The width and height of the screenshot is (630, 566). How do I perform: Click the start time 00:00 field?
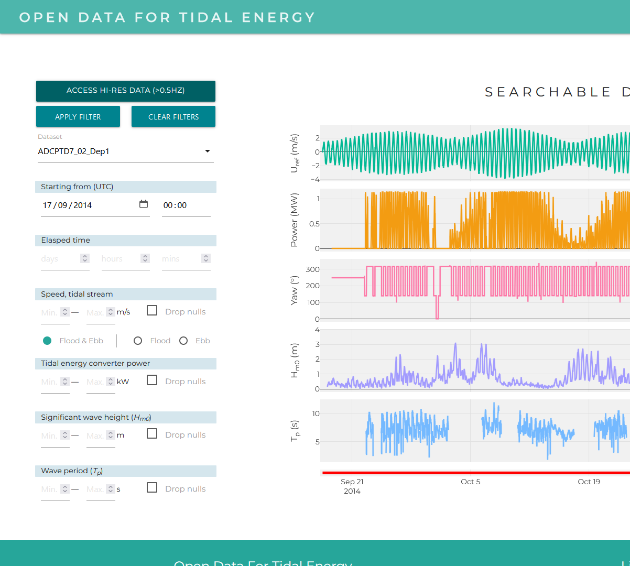click(175, 205)
